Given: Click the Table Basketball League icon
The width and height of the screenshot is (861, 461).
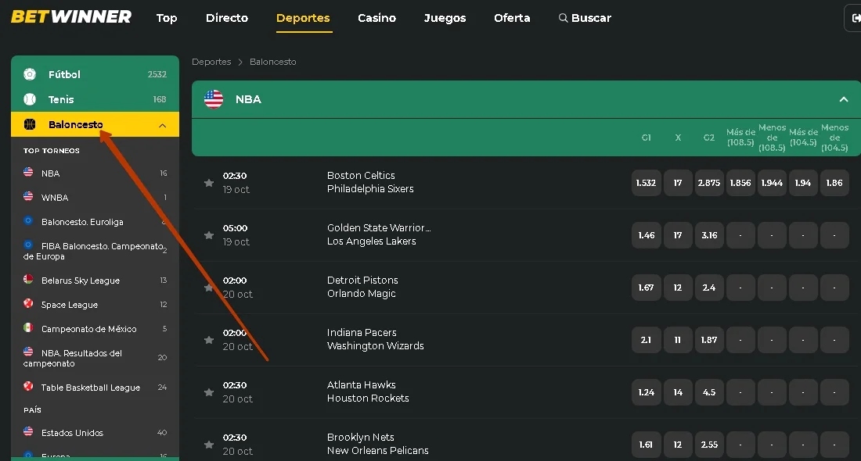Looking at the screenshot, I should [x=28, y=386].
